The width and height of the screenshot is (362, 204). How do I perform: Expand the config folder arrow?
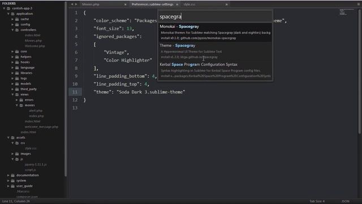12,24
